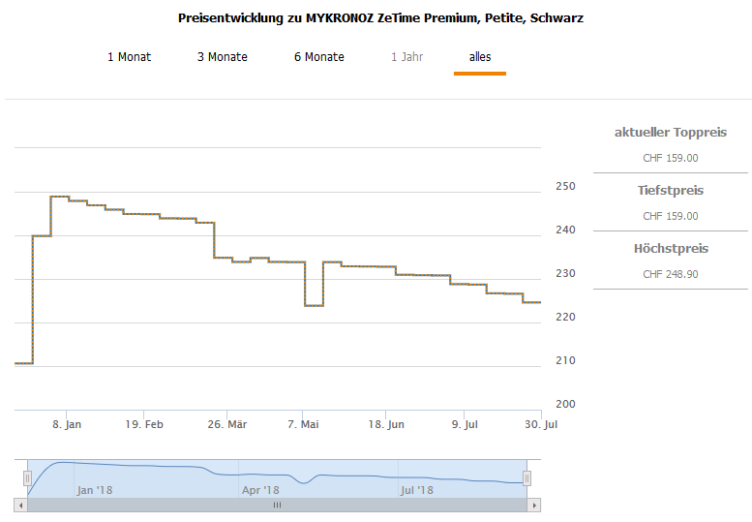The image size is (752, 522).
Task: Click the price dip near 7. Mai
Action: click(x=314, y=306)
